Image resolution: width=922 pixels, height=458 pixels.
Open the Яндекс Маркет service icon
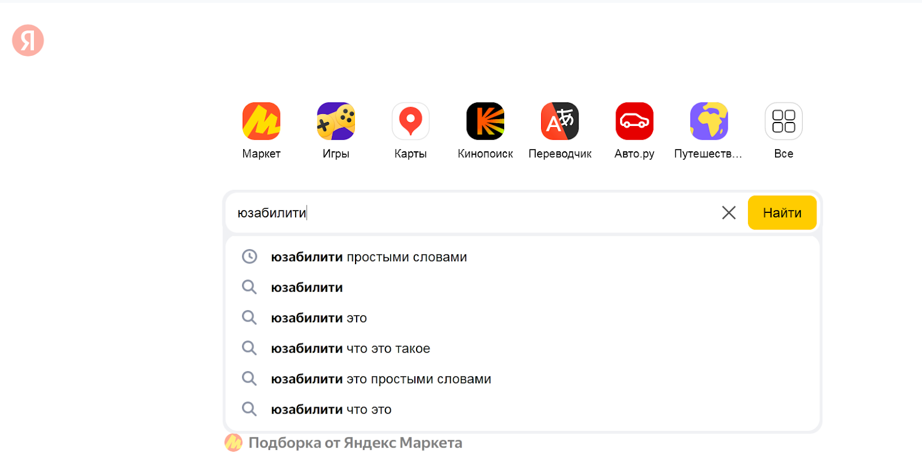[x=261, y=121]
